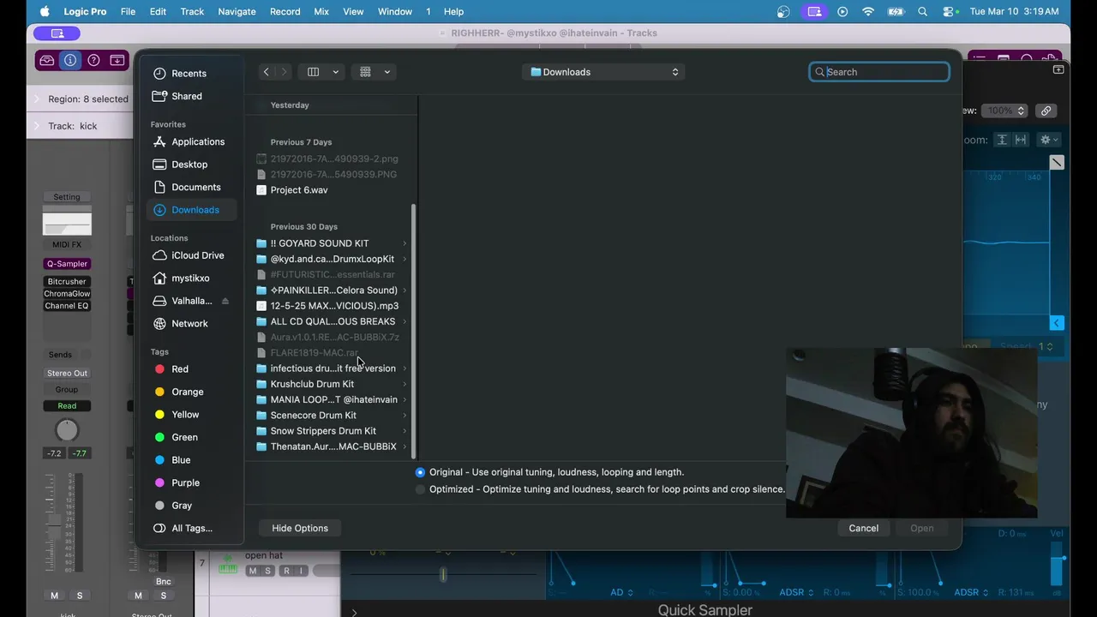The width and height of the screenshot is (1097, 617).
Task: Open the gear action menu
Action: [1048, 140]
